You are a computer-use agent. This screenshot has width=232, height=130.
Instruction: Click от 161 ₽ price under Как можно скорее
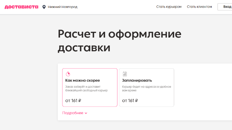pyautogui.click(x=73, y=101)
